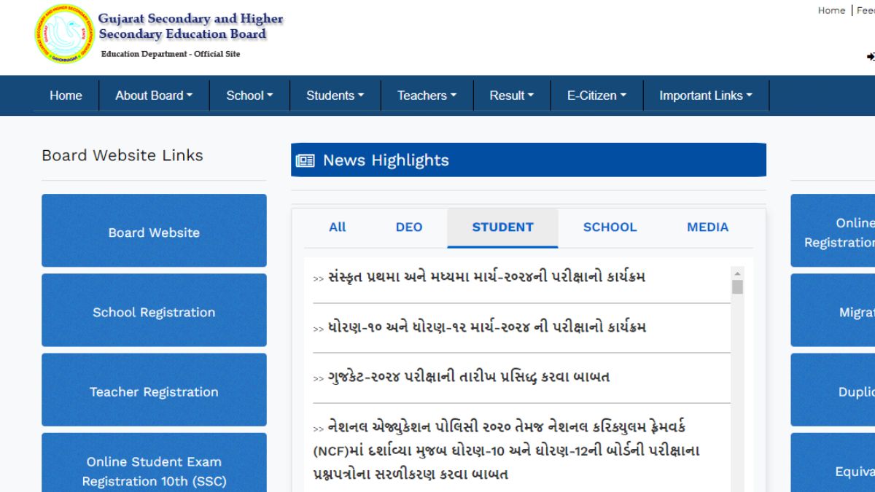Click the Board Website button
This screenshot has height=492, width=875.
[x=154, y=232]
